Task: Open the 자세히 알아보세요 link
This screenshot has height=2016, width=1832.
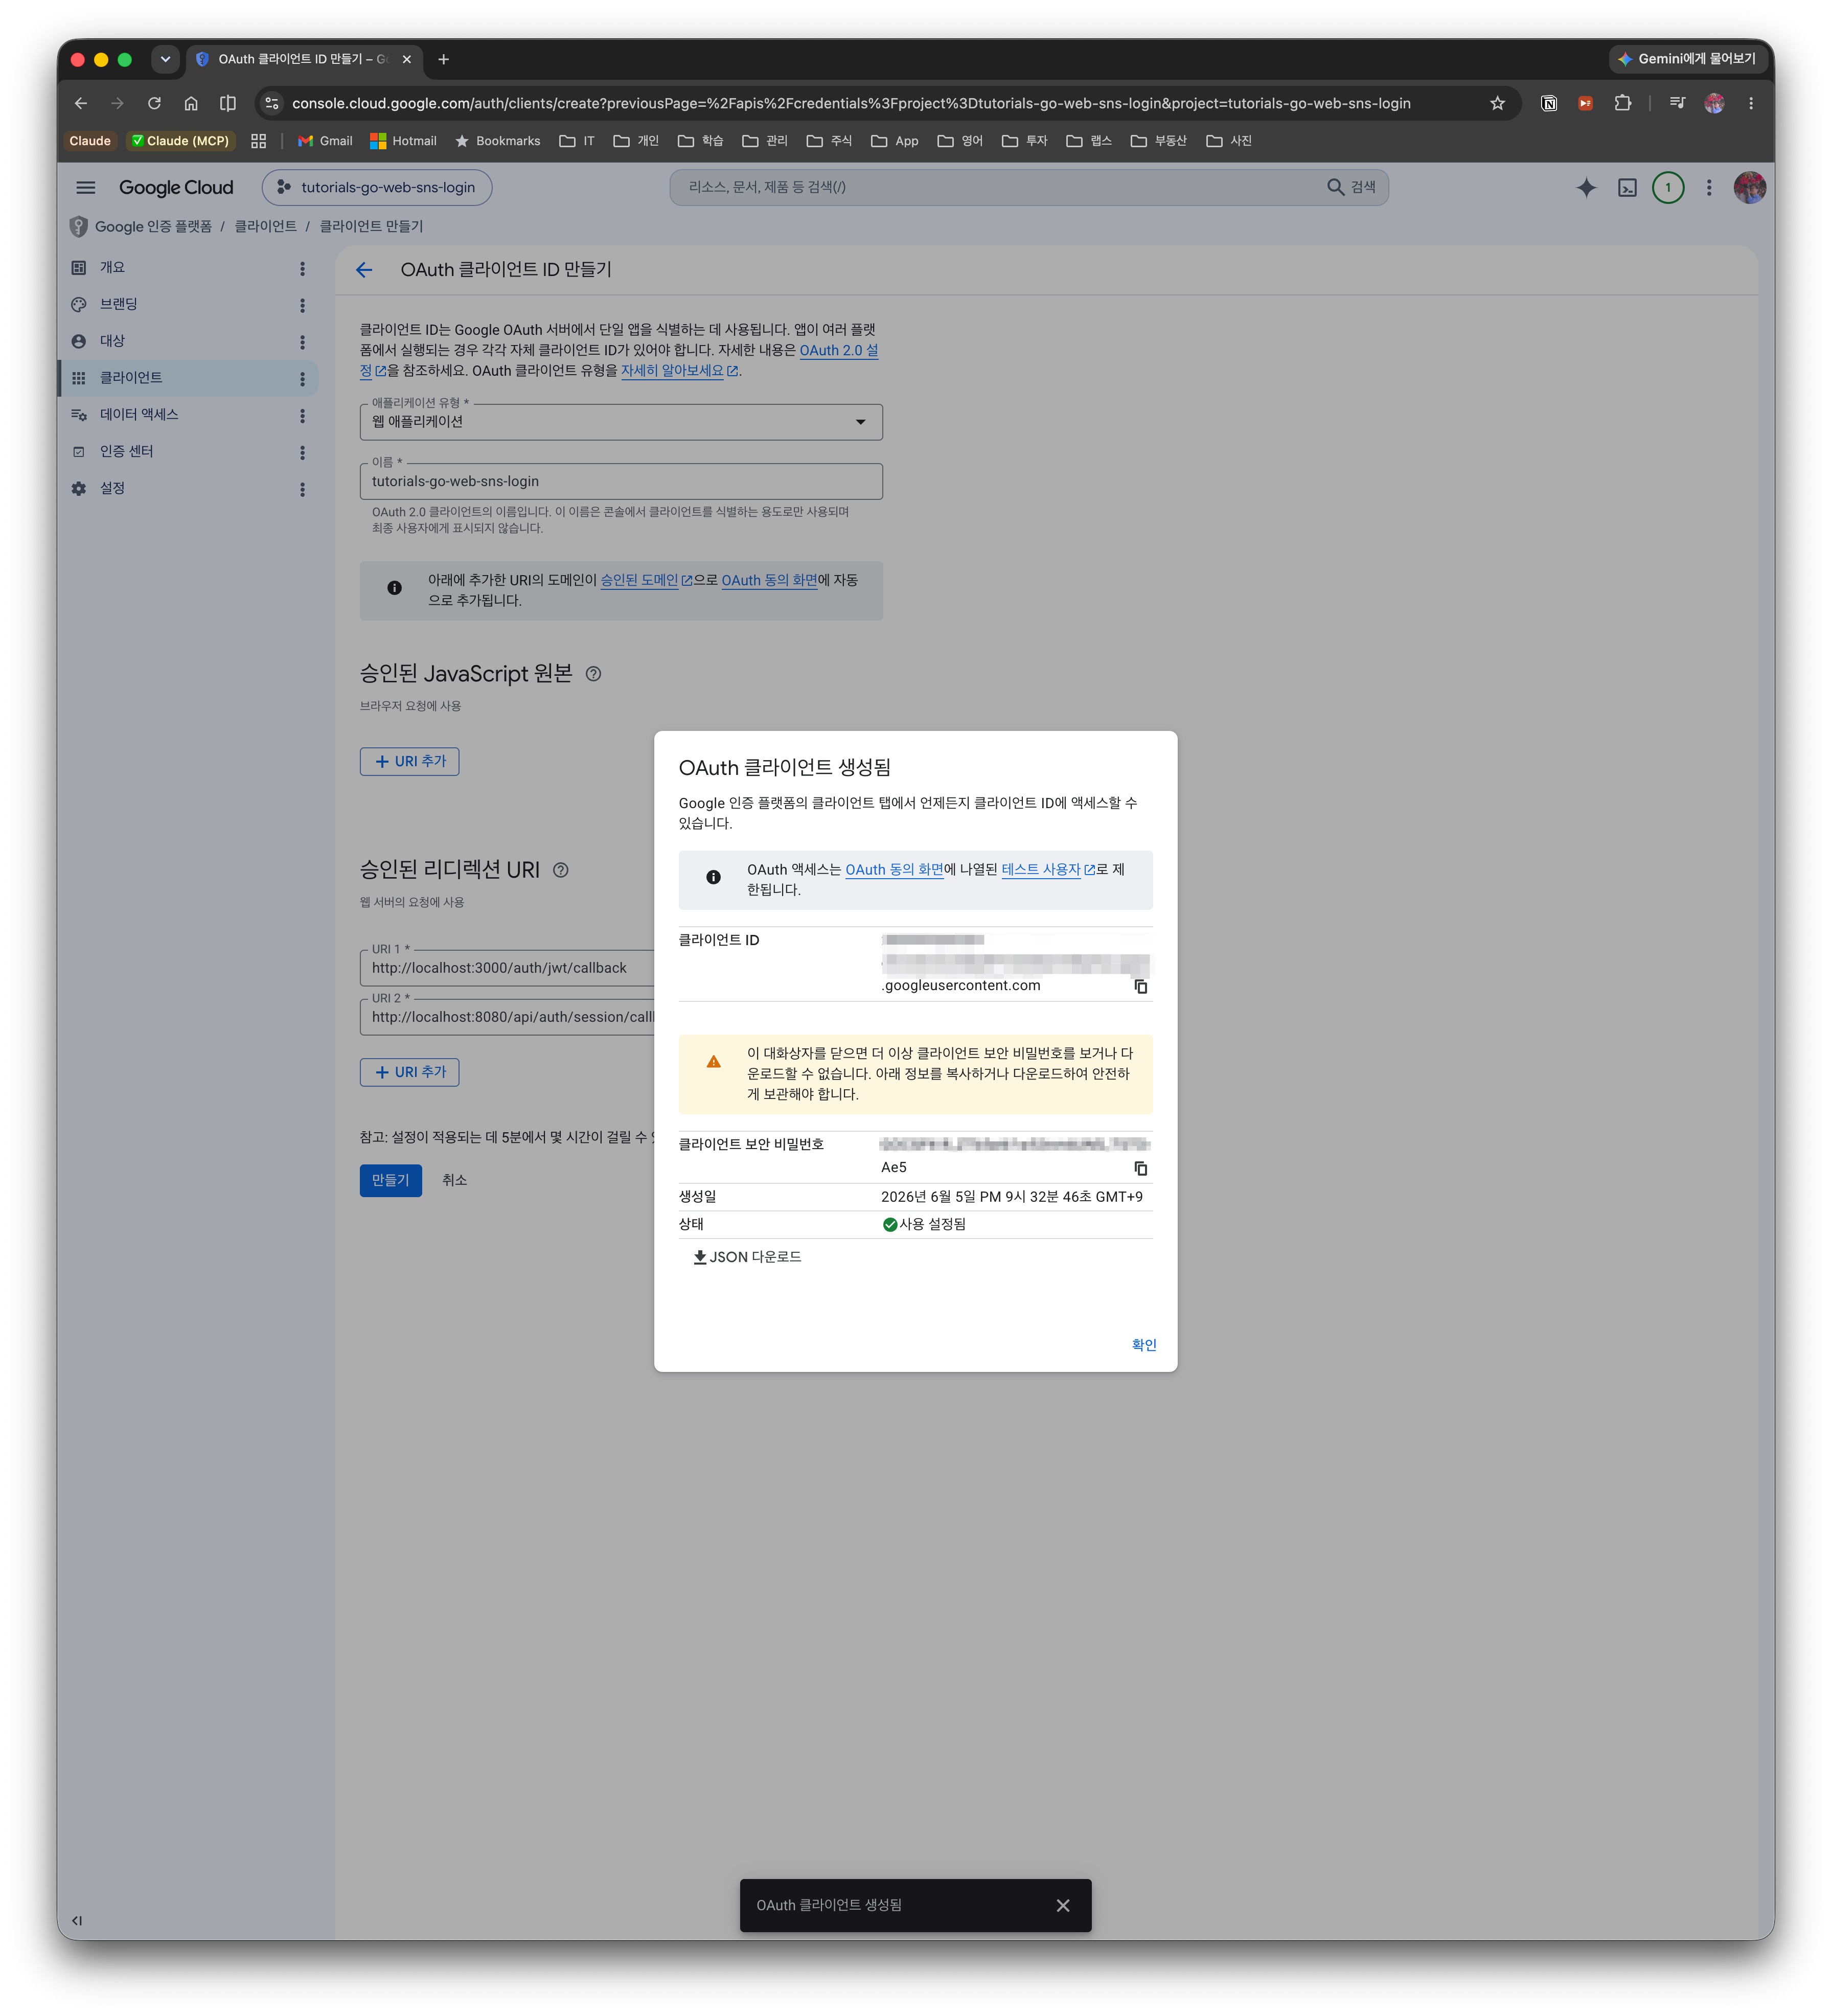Action: [x=679, y=371]
